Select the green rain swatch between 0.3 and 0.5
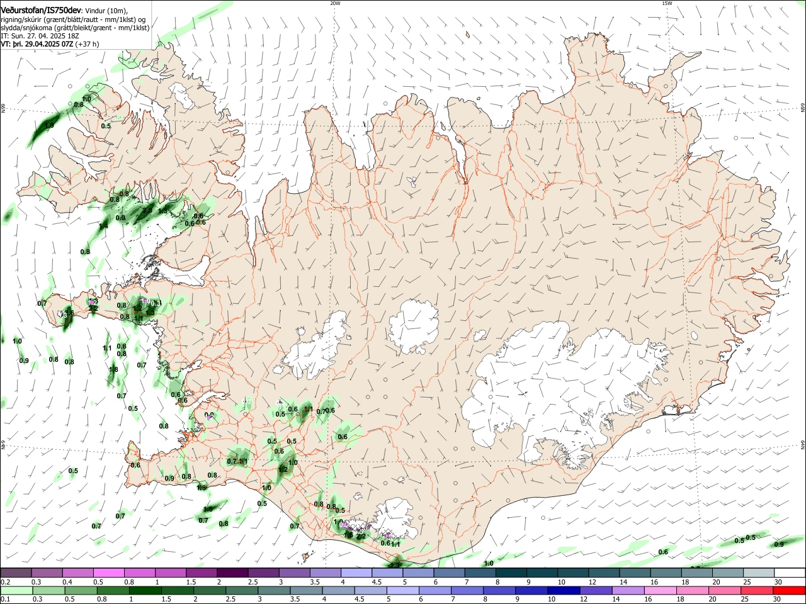The width and height of the screenshot is (806, 604). click(x=48, y=591)
